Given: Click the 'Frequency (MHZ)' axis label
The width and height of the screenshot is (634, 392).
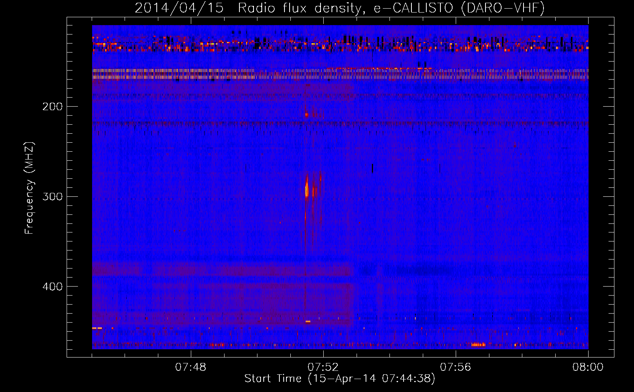Looking at the screenshot, I should [29, 188].
